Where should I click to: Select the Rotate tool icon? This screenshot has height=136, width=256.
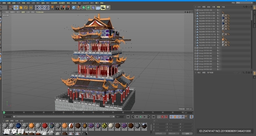point(26,7)
